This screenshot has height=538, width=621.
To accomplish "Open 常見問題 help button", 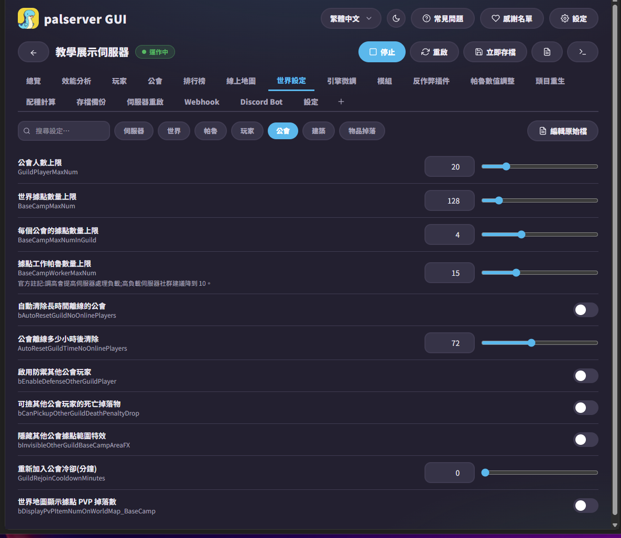I will tap(442, 19).
